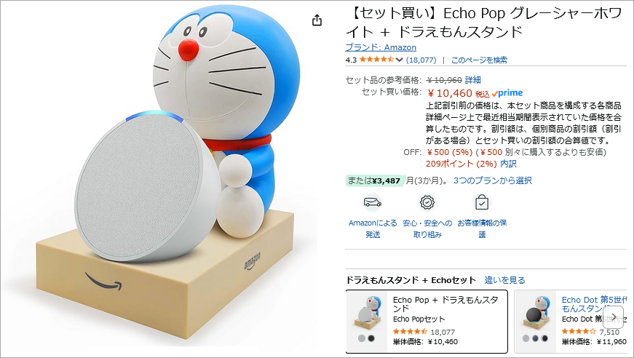Click the star rating in Echo Pop set card
The width and height of the screenshot is (634, 358).
tap(410, 332)
